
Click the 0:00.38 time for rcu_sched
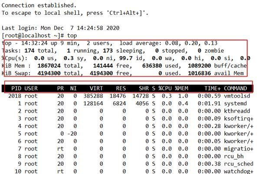point(209,164)
